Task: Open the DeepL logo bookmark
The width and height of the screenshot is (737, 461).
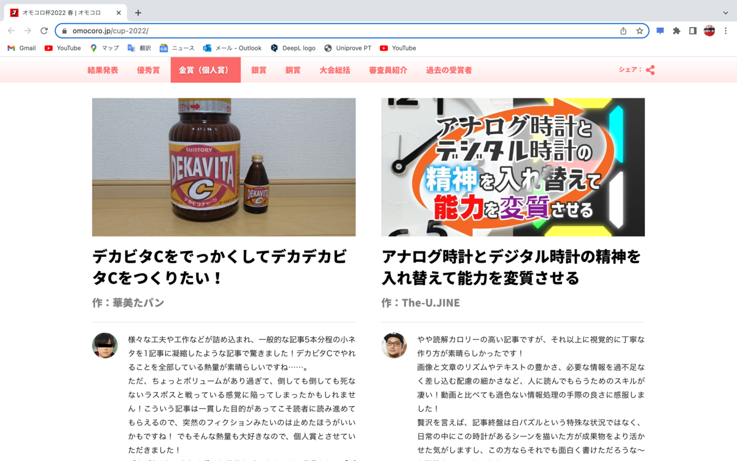Action: 293,48
